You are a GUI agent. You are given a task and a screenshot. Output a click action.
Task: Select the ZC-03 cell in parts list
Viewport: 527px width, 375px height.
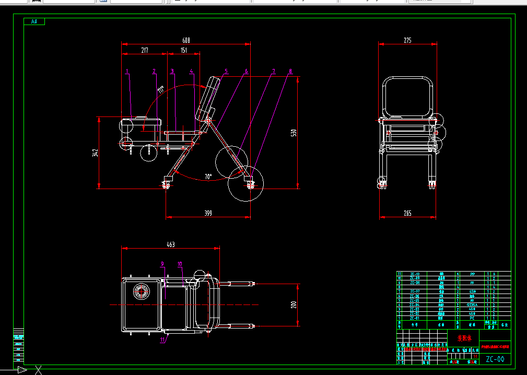pos(415,309)
